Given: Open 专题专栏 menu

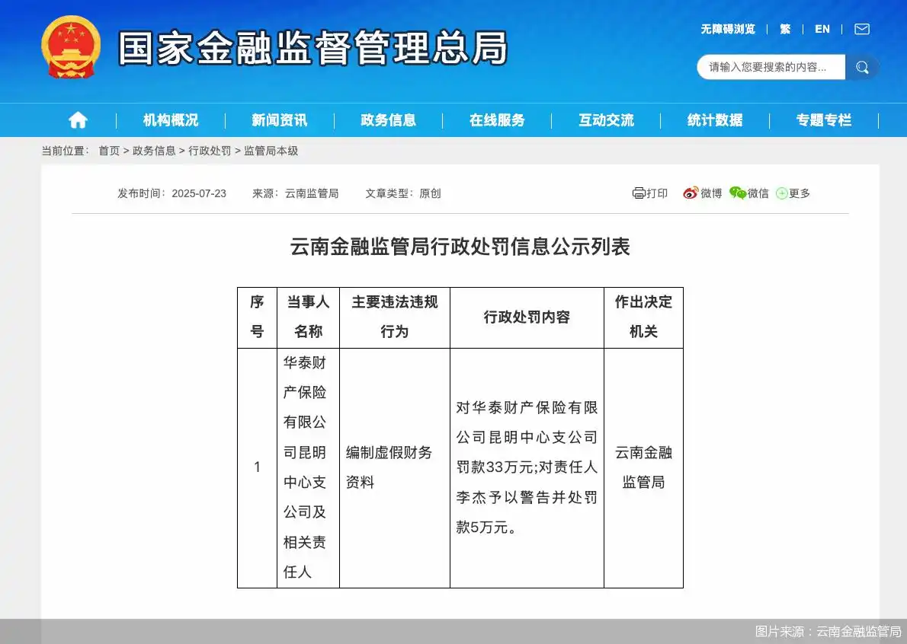Looking at the screenshot, I should click(824, 120).
